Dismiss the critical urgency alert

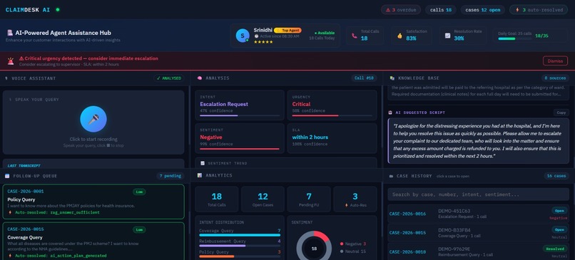point(555,61)
